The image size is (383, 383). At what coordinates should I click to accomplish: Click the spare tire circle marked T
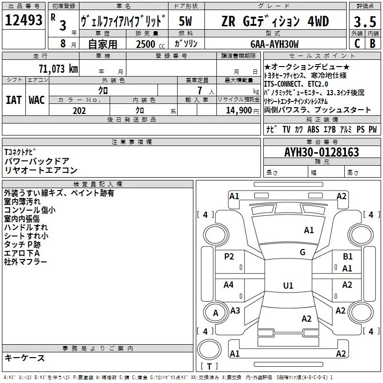[209, 349]
